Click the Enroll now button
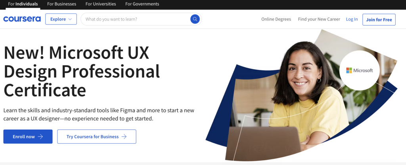Image resolution: width=406 pixels, height=165 pixels. (x=28, y=137)
